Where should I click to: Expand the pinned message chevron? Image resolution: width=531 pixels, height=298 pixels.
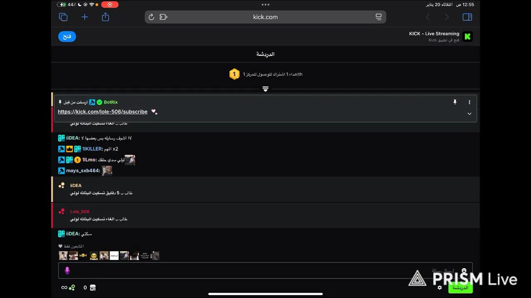point(470,113)
